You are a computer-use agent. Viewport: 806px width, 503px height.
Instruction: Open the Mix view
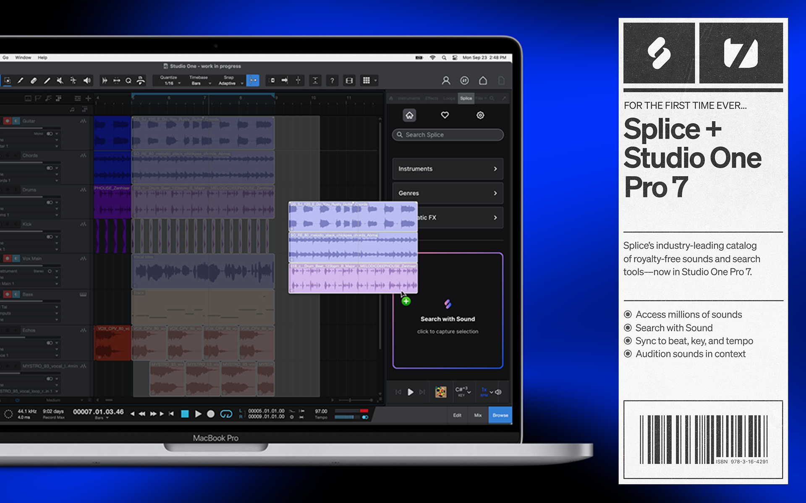click(478, 415)
